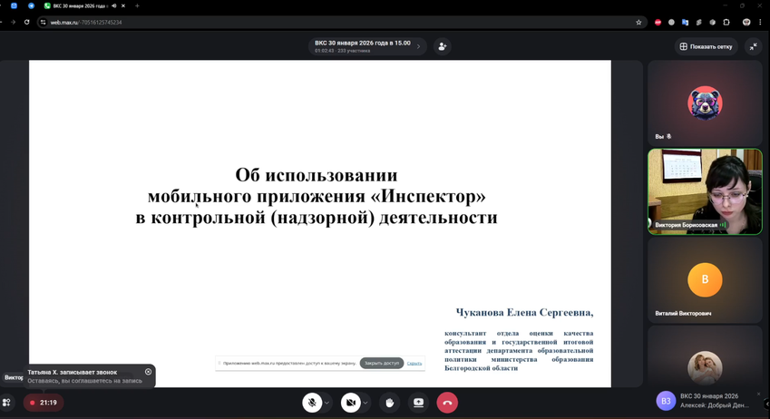Dismiss the recording notification
This screenshot has height=419, width=770.
tap(149, 372)
